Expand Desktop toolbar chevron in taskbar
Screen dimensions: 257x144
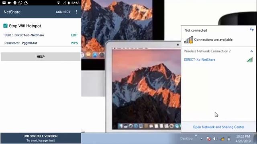tap(196, 135)
